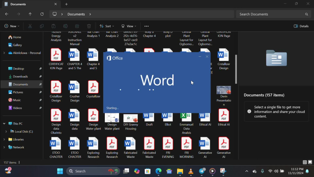The height and width of the screenshot is (177, 314).
Task: Open the View dropdown menu
Action: (129, 26)
